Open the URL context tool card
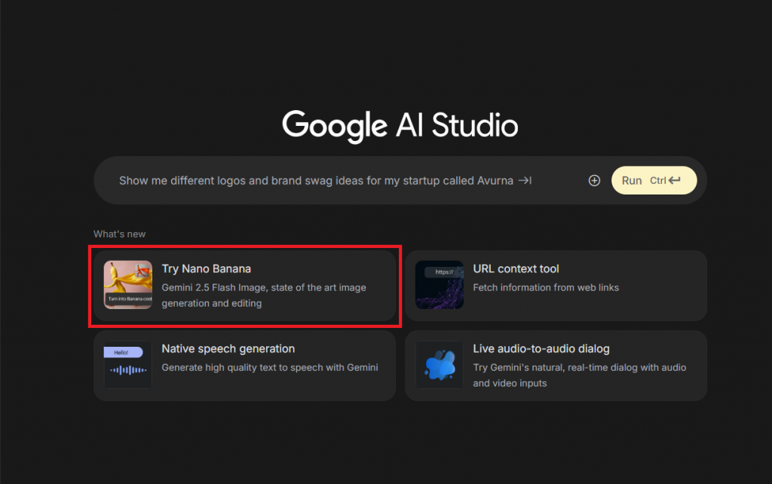Viewport: 772px width, 484px height. tap(556, 286)
